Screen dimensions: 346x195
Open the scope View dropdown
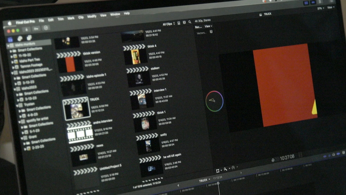pos(208,26)
